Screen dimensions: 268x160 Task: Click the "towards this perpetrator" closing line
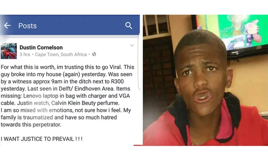tap(31, 125)
